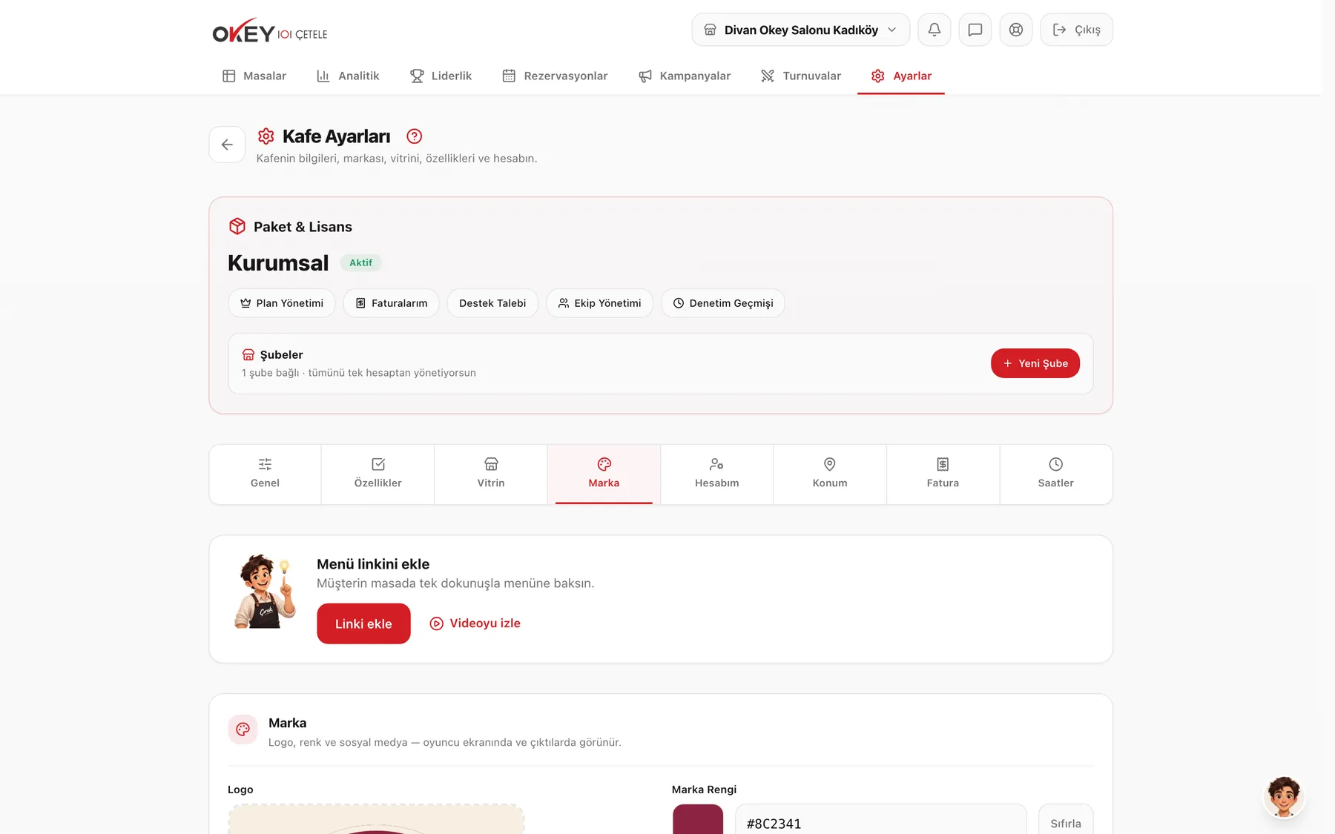1335x834 pixels.
Task: Click the #8C2341 hex color field
Action: pyautogui.click(x=881, y=820)
